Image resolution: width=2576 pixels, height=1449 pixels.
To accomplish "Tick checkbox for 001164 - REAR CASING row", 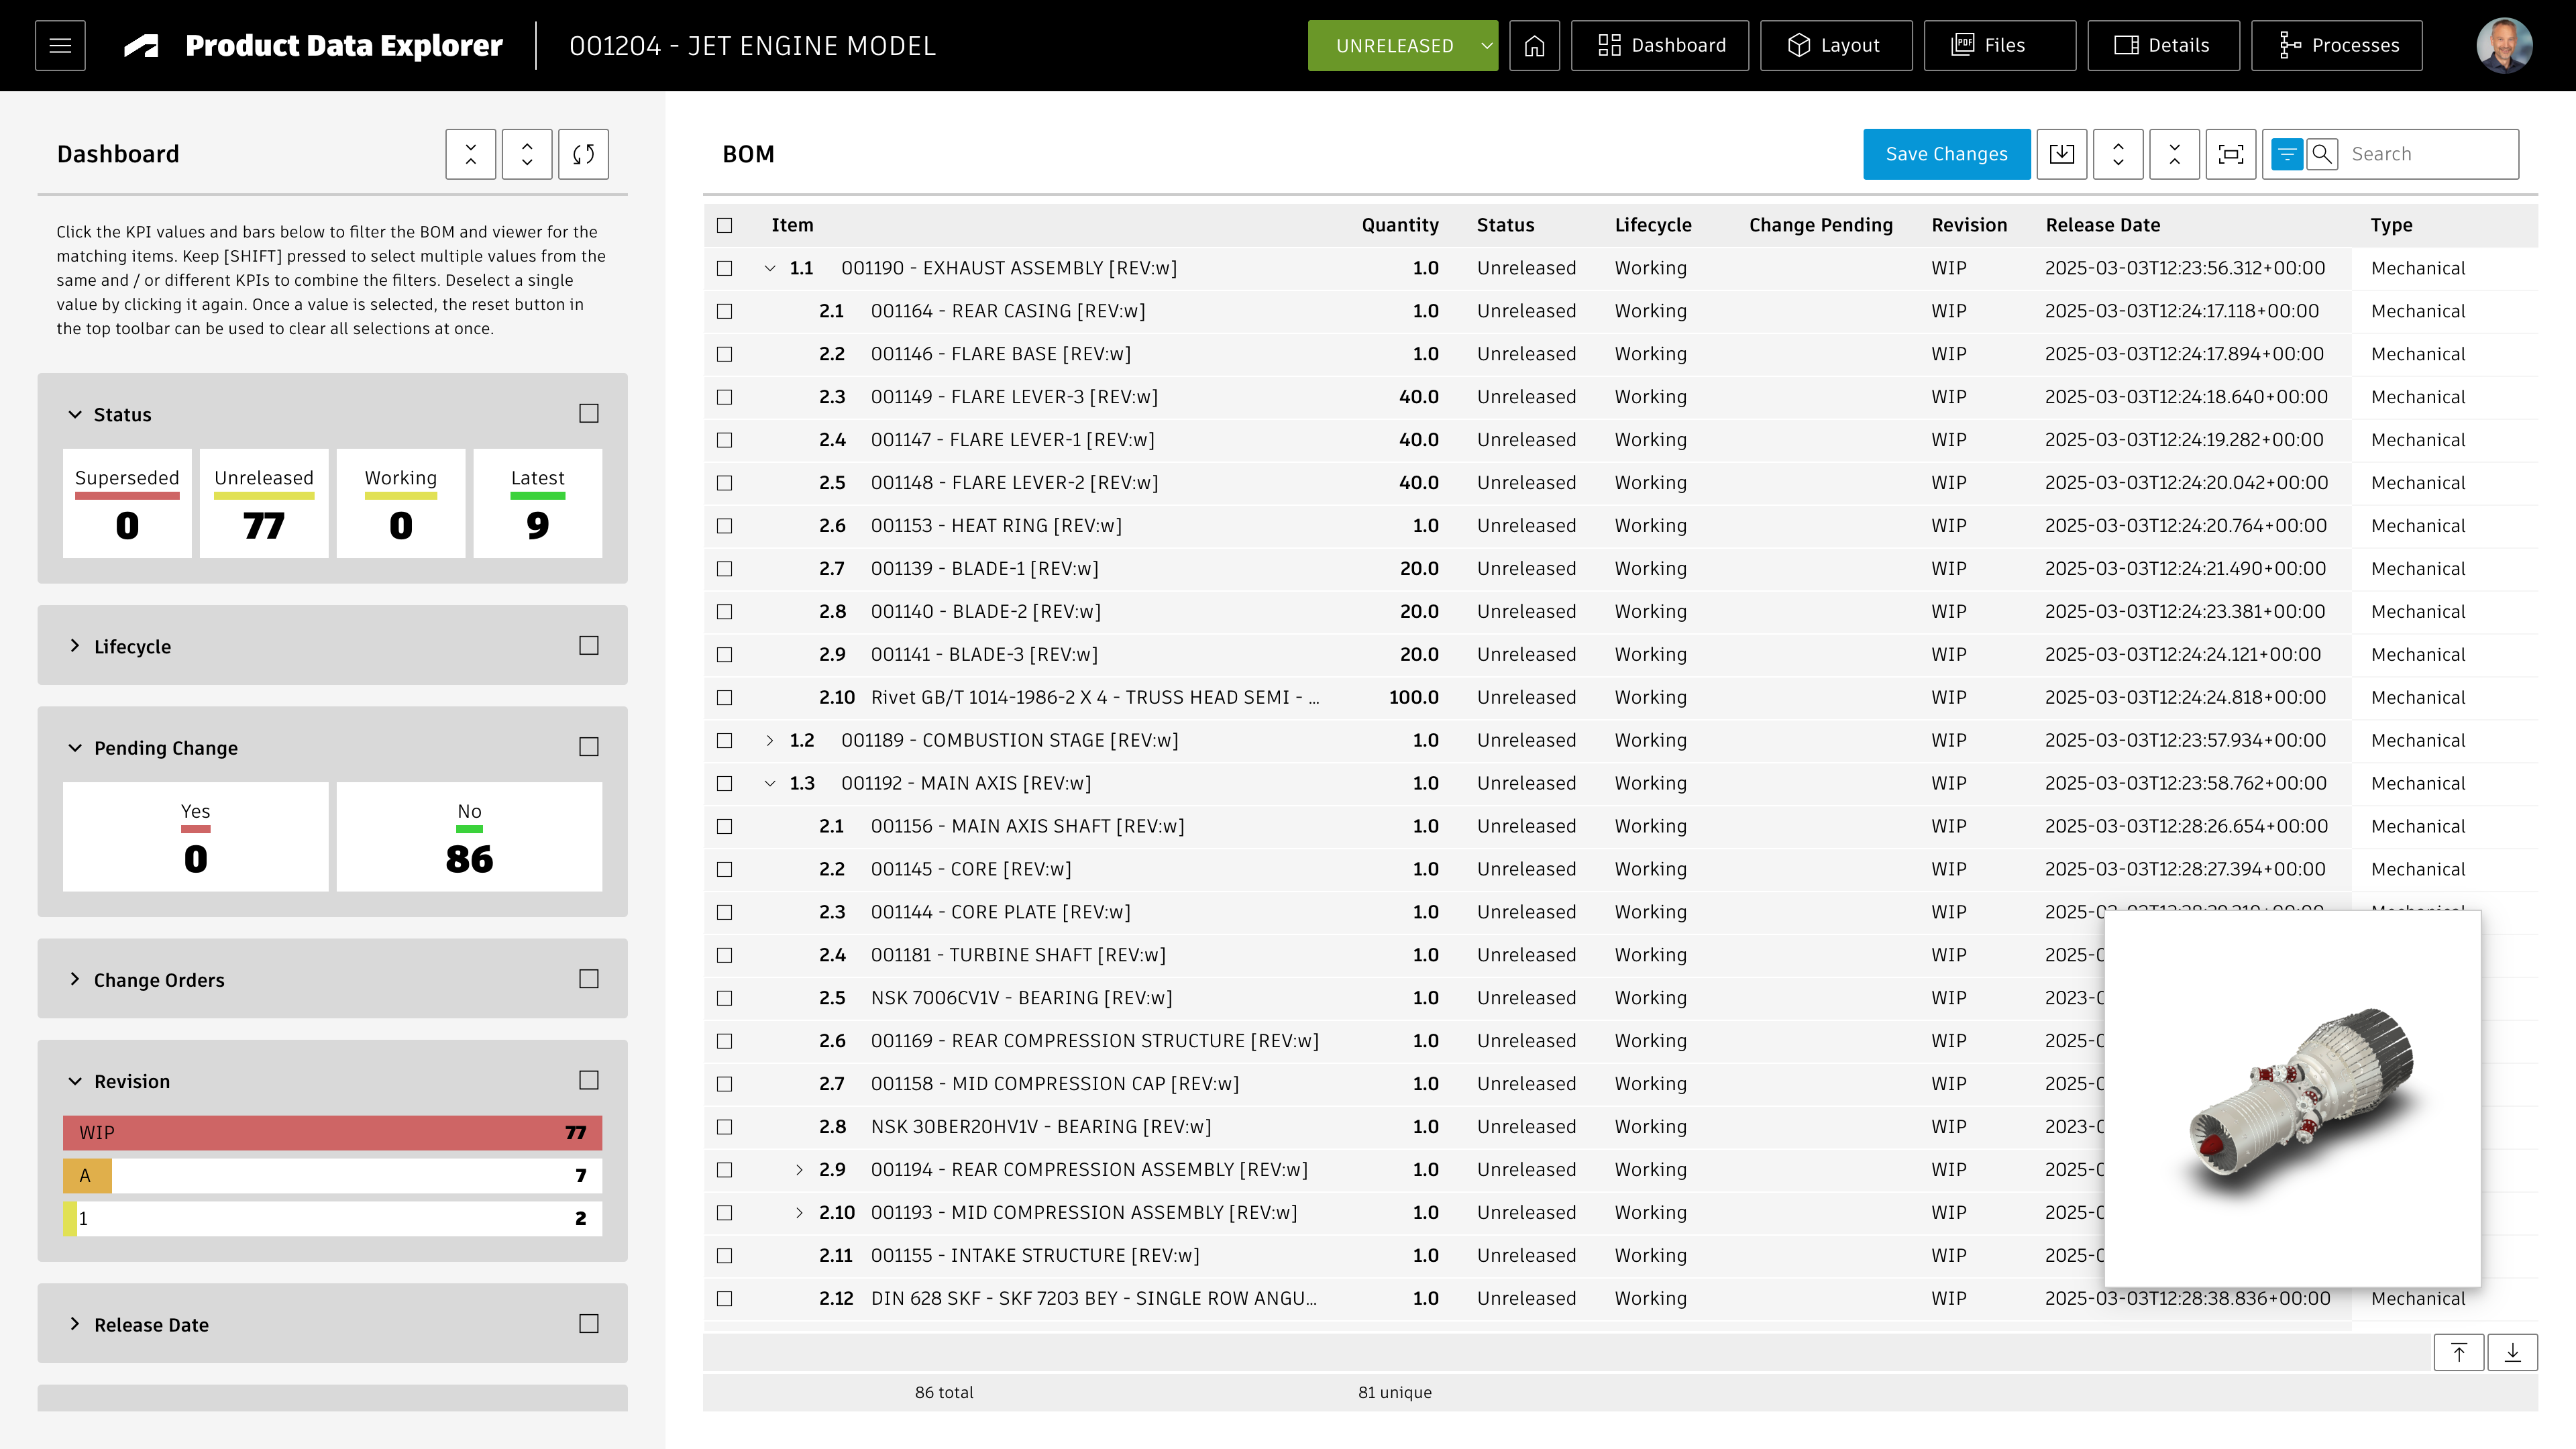I will 725,311.
